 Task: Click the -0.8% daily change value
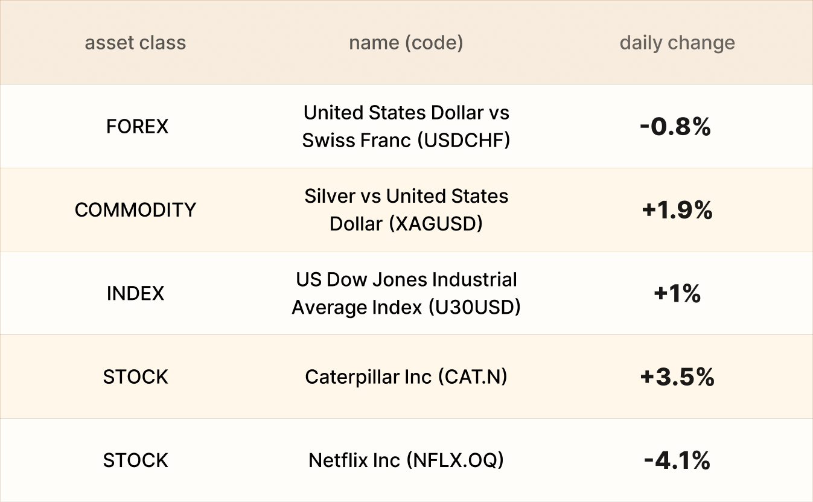(x=675, y=127)
